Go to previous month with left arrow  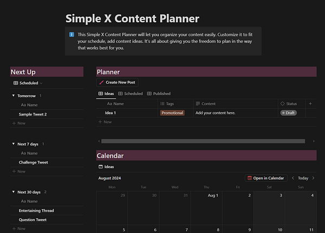coord(293,178)
